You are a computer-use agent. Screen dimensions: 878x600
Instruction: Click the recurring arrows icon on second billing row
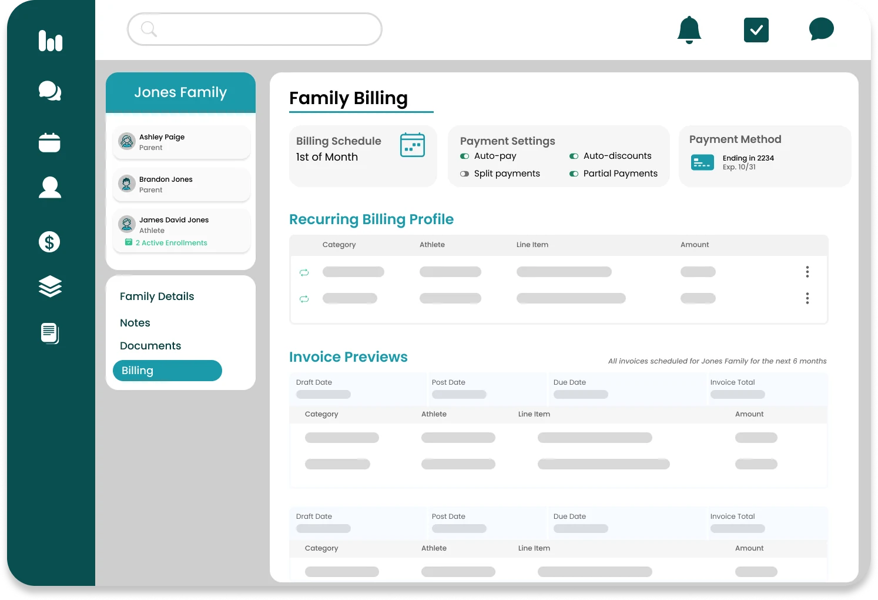tap(304, 299)
